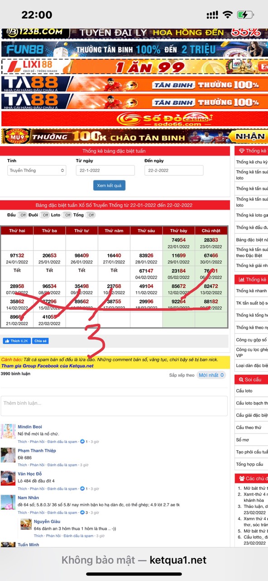Toggle the Đuôi Off switch
Image resolution: width=268 pixels, height=581 pixels.
45,215
